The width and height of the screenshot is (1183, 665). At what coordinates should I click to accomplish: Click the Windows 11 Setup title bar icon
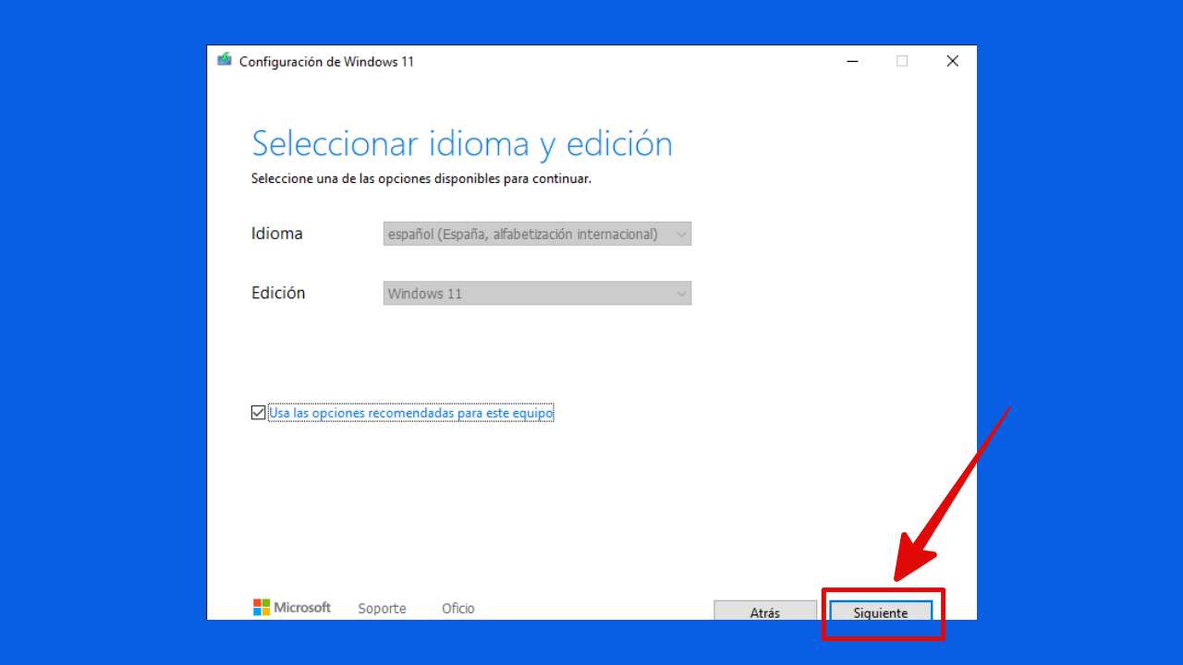224,60
